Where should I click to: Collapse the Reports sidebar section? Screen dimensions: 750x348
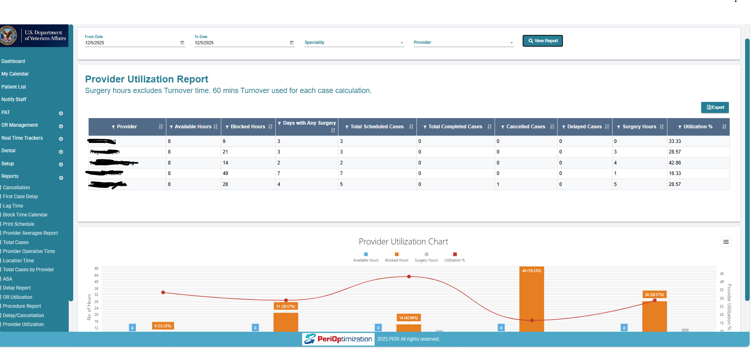pyautogui.click(x=61, y=178)
